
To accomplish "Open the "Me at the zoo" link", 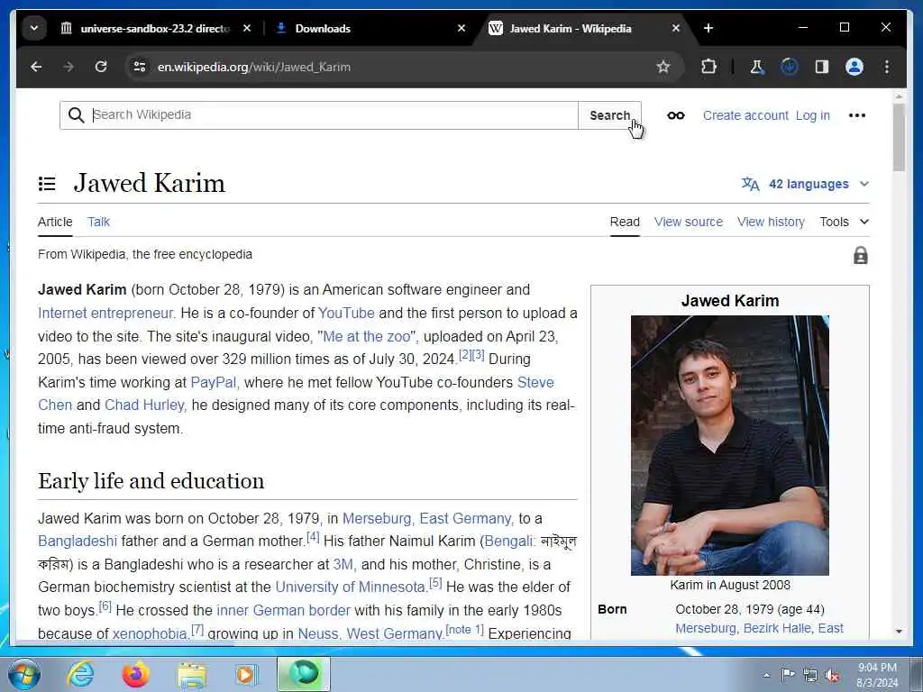I will pos(366,337).
